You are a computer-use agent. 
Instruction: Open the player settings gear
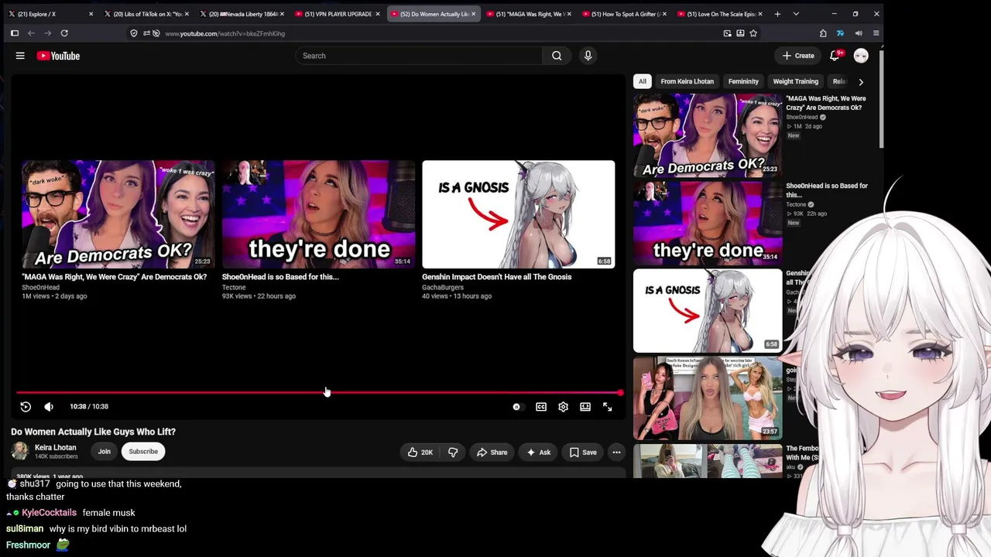coord(563,407)
